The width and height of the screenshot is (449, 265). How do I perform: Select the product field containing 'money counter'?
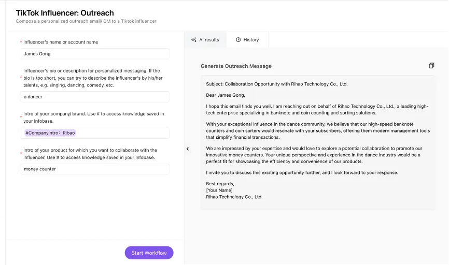(x=95, y=169)
